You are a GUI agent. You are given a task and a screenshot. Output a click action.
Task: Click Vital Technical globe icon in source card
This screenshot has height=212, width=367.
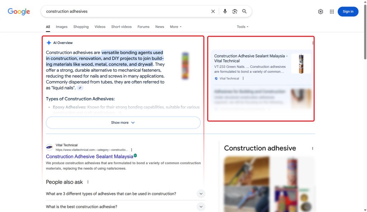pos(216,79)
